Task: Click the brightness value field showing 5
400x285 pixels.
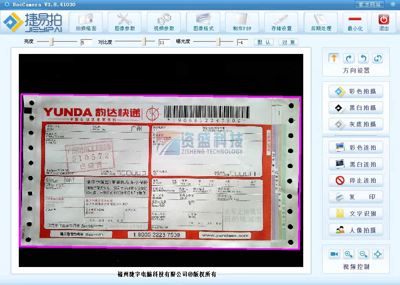Action: point(86,42)
